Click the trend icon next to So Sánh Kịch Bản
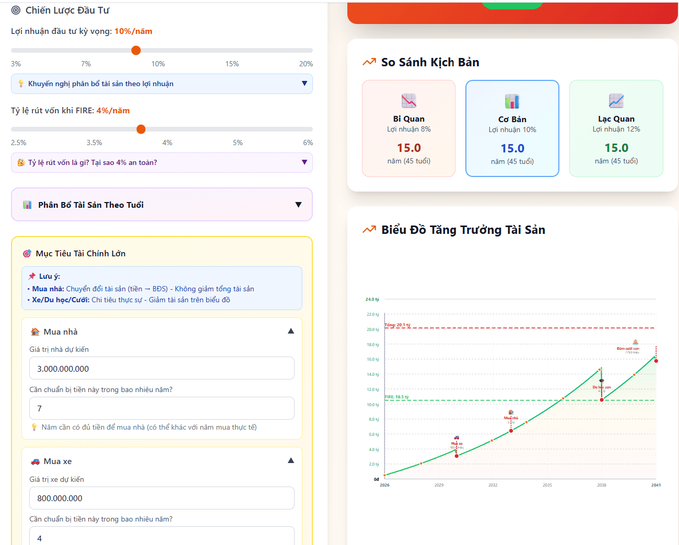The height and width of the screenshot is (545, 679). tap(369, 62)
